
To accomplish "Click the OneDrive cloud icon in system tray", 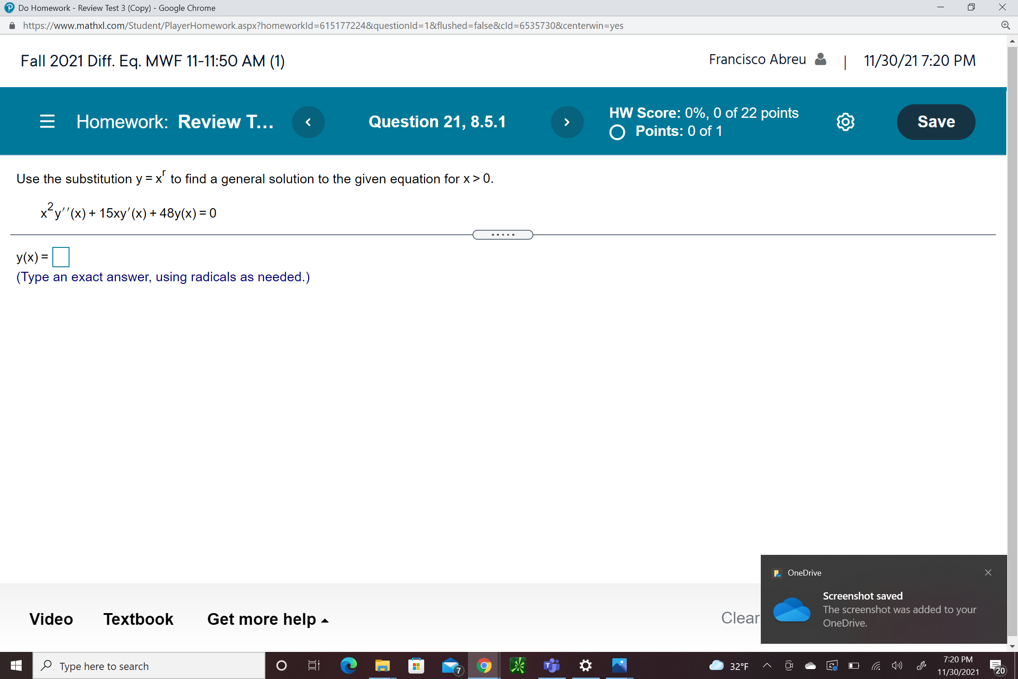I will pyautogui.click(x=810, y=665).
